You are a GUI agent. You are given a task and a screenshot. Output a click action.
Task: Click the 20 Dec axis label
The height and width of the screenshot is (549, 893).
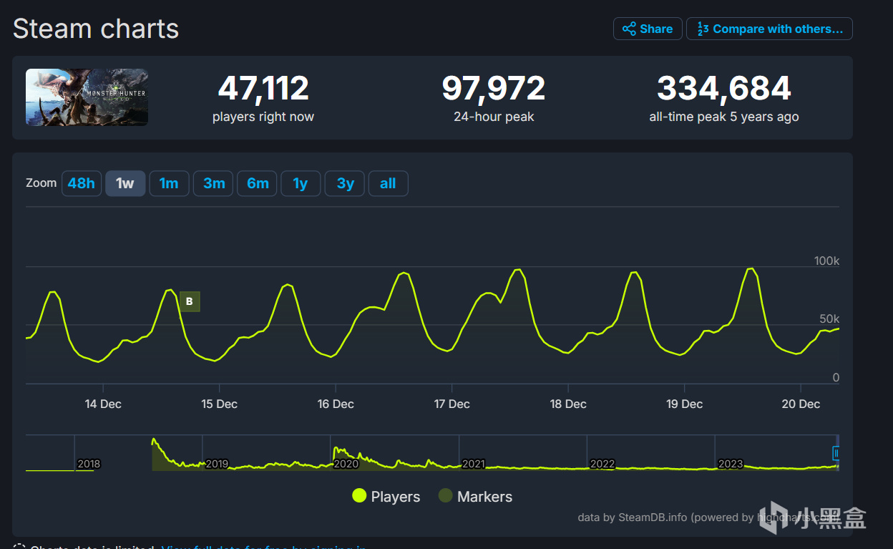801,404
